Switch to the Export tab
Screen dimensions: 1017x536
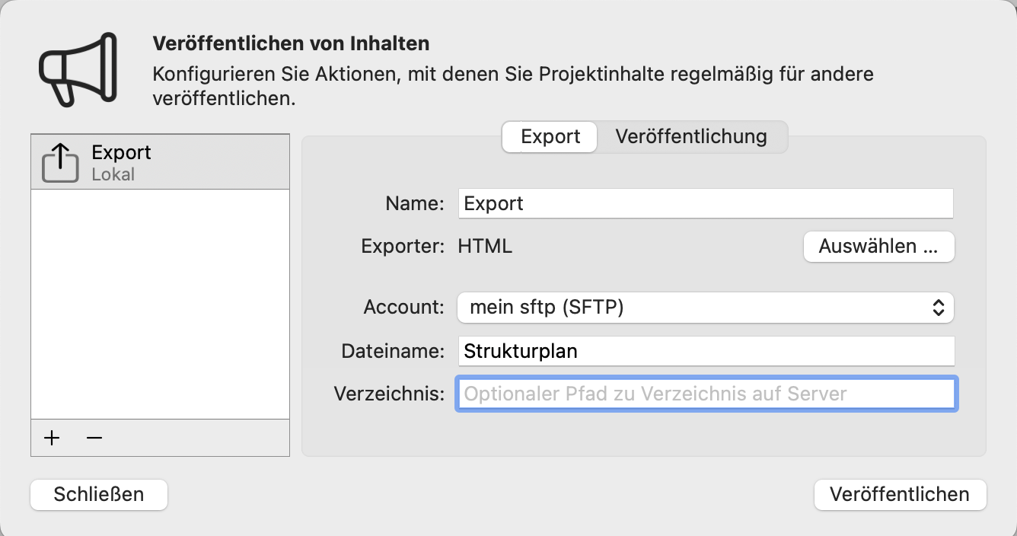tap(550, 137)
